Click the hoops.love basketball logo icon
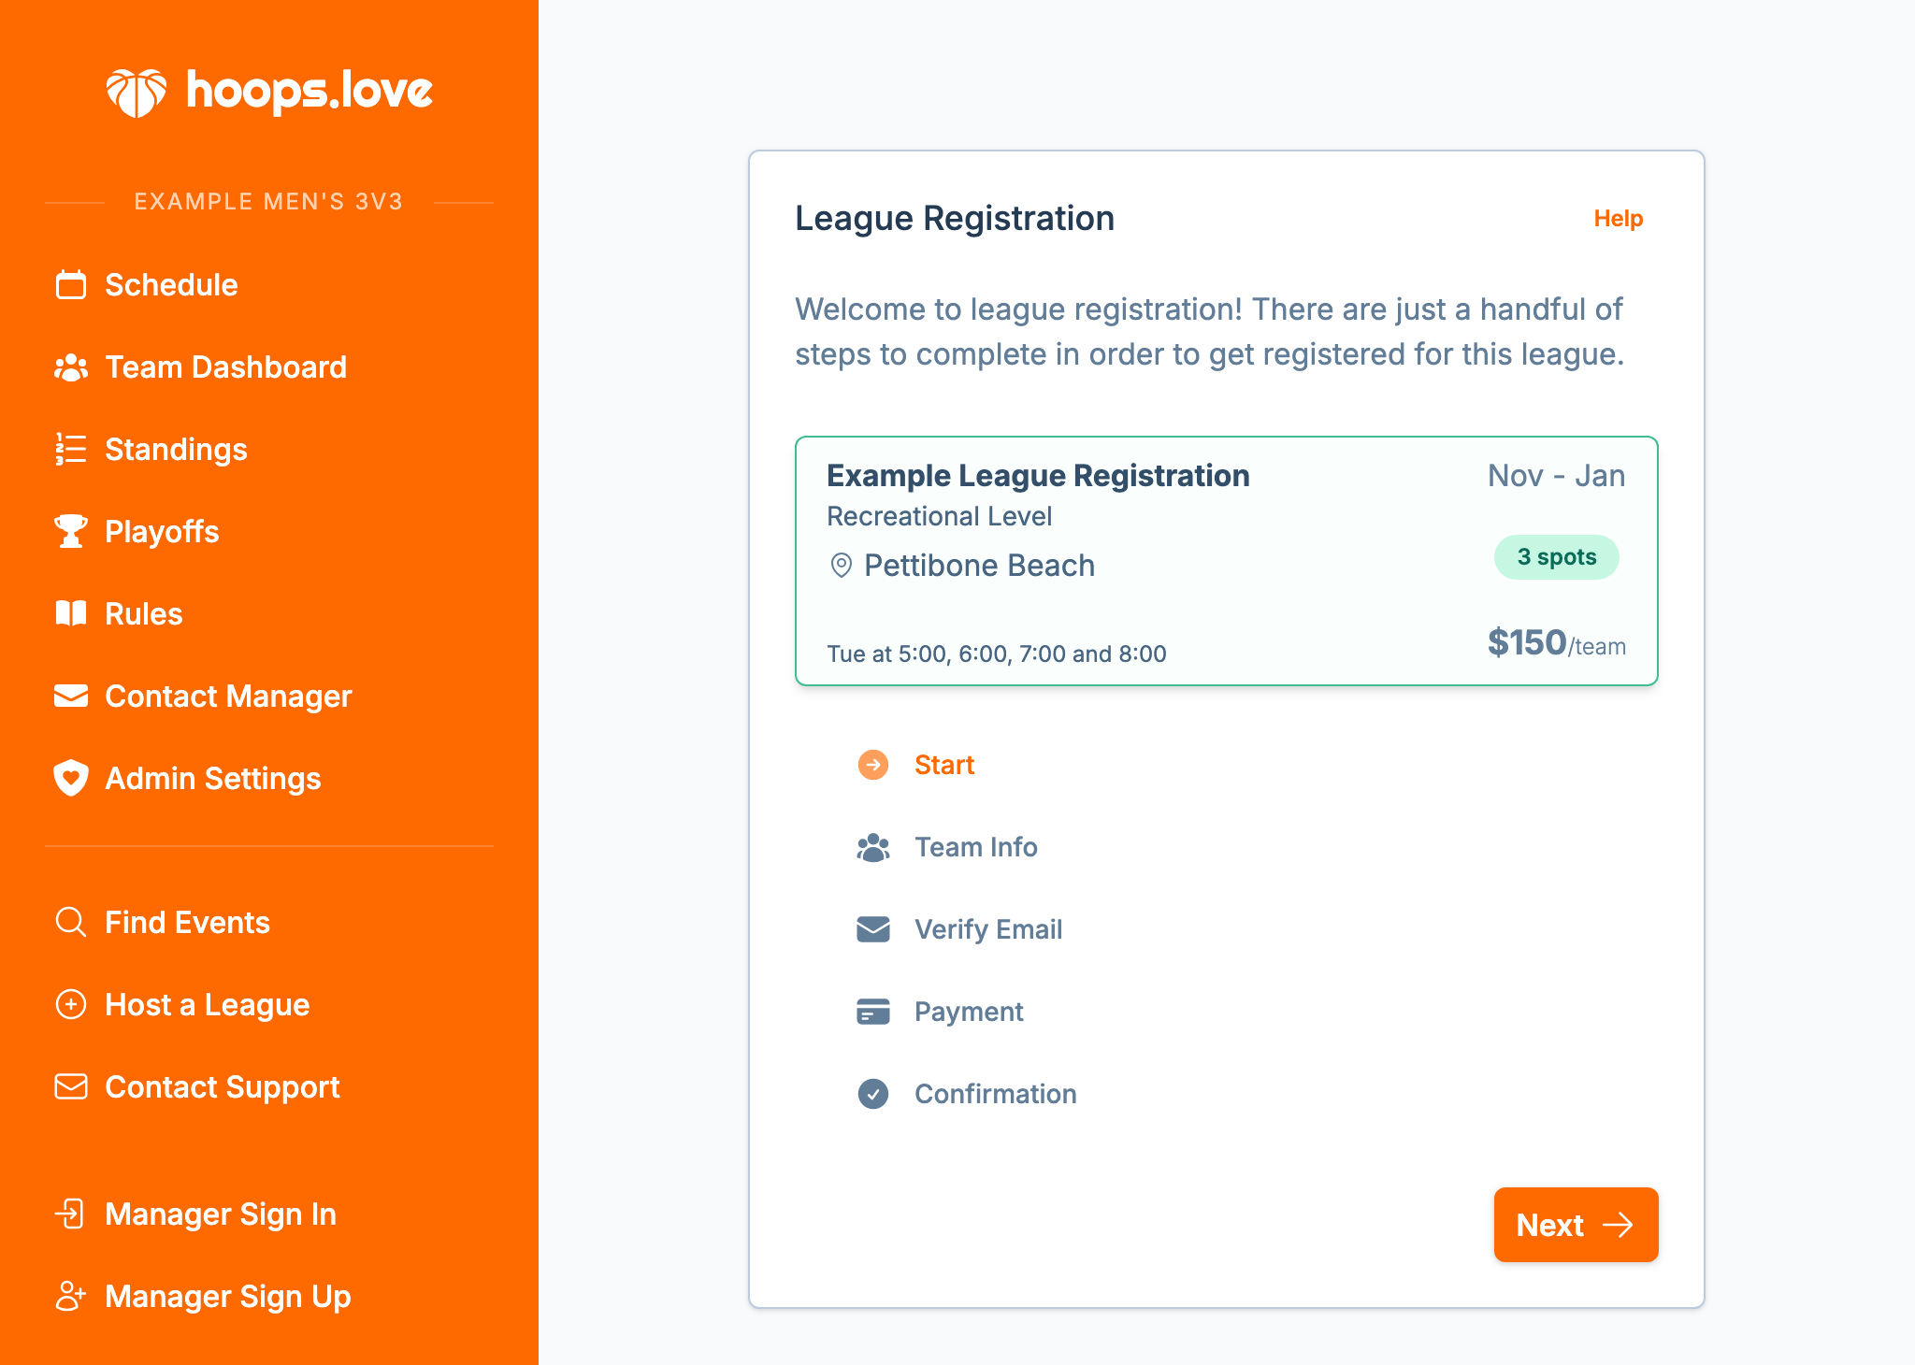 click(x=137, y=91)
